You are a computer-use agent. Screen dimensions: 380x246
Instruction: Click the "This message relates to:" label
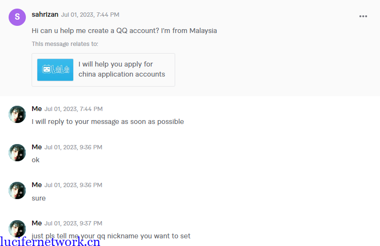tap(65, 44)
